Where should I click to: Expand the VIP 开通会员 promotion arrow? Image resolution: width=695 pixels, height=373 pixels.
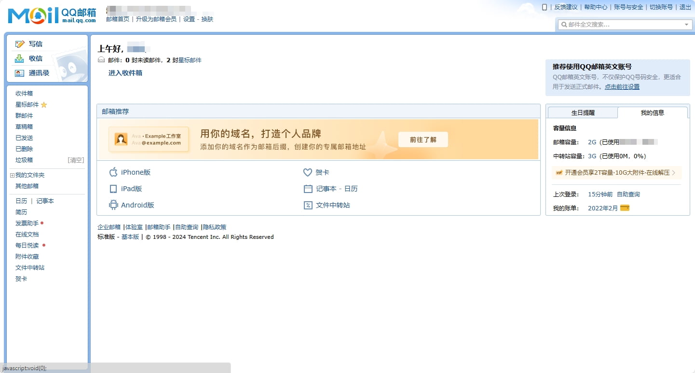pos(674,173)
